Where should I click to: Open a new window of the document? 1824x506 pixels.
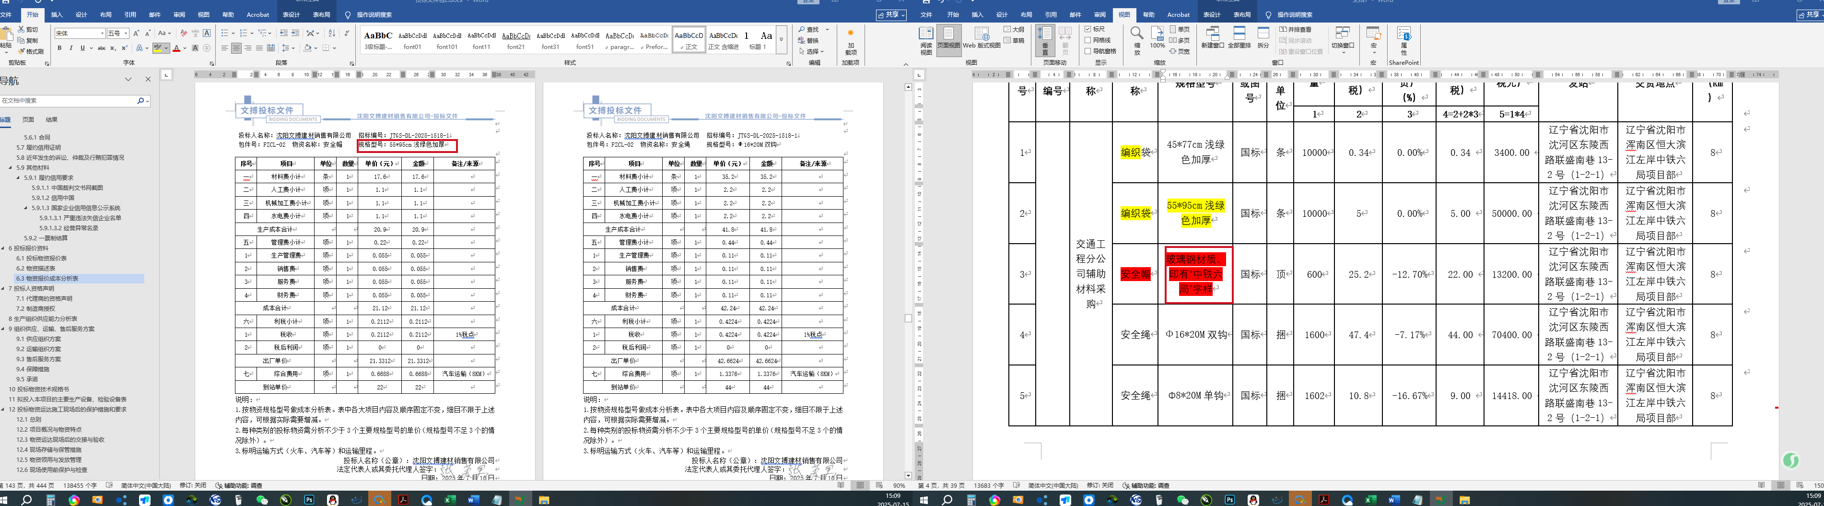click(x=1212, y=37)
